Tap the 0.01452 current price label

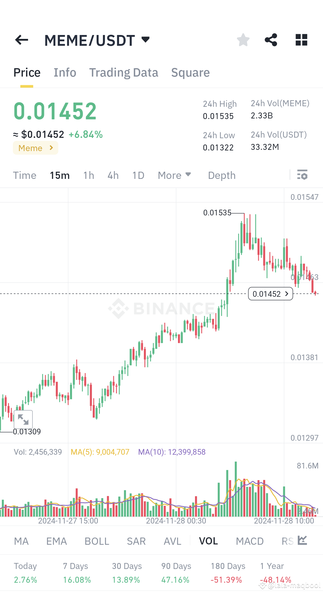coord(270,293)
